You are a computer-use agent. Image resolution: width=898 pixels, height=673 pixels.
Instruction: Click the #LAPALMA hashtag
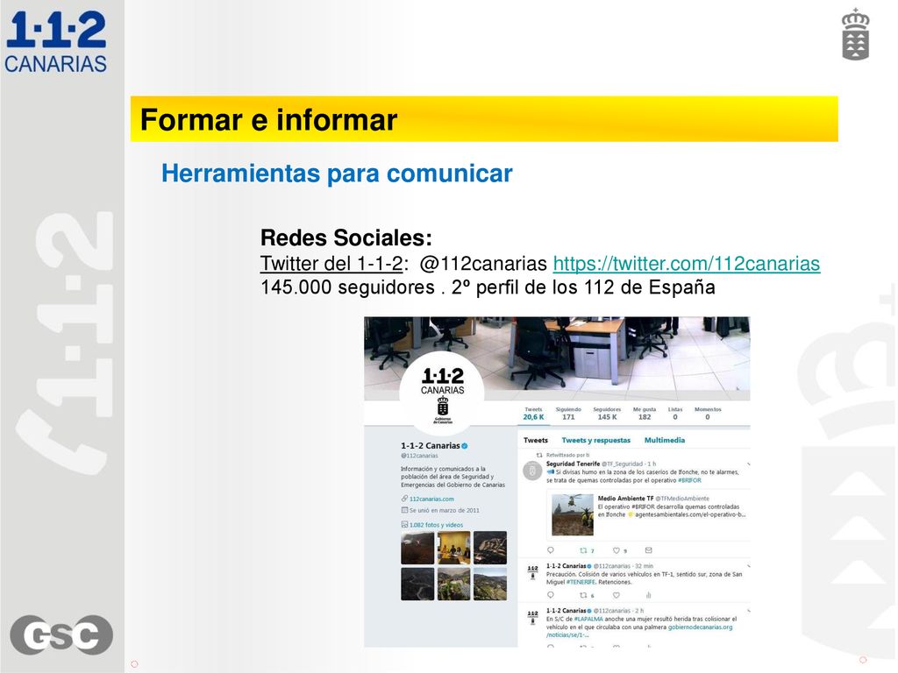point(588,619)
